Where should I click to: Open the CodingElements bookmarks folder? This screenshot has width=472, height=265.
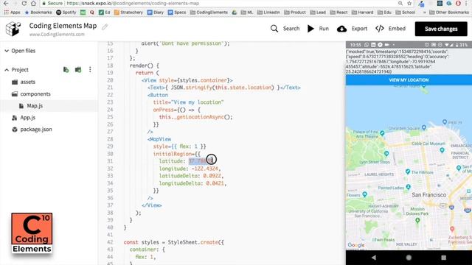209,13
